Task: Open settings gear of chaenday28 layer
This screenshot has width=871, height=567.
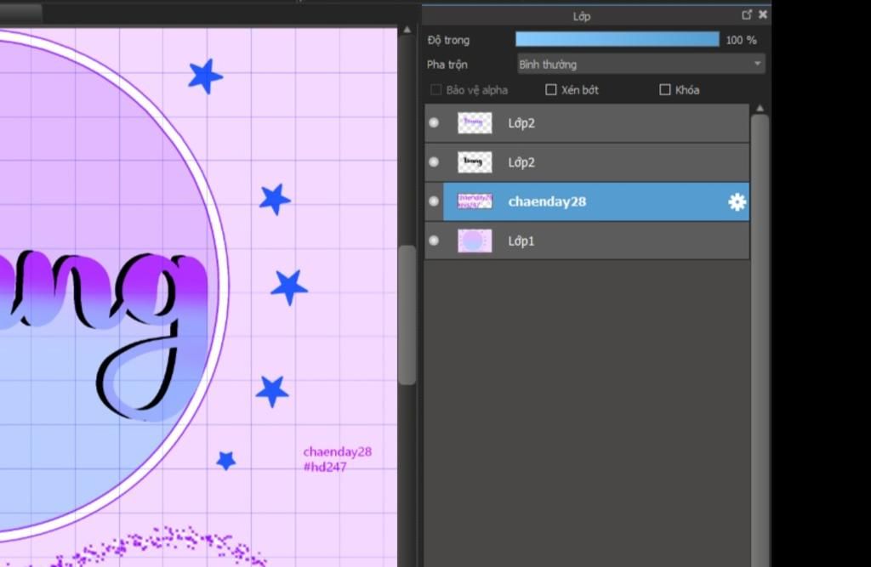Action: click(x=737, y=201)
